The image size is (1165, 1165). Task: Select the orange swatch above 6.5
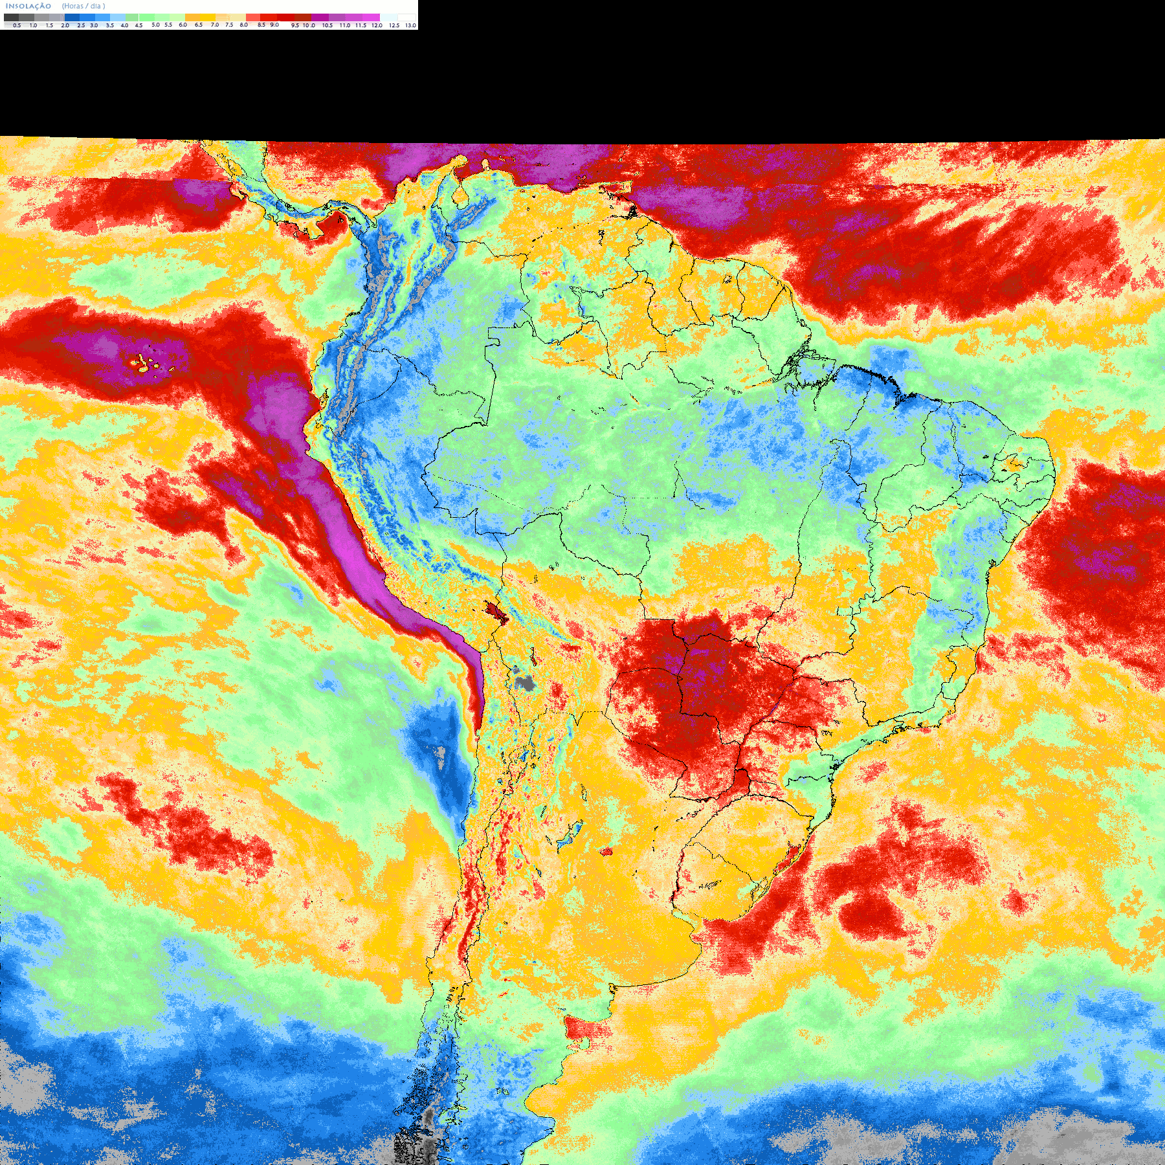pyautogui.click(x=192, y=17)
